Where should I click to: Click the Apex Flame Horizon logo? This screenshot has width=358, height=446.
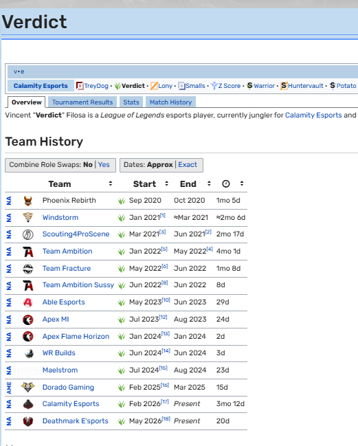click(x=28, y=337)
